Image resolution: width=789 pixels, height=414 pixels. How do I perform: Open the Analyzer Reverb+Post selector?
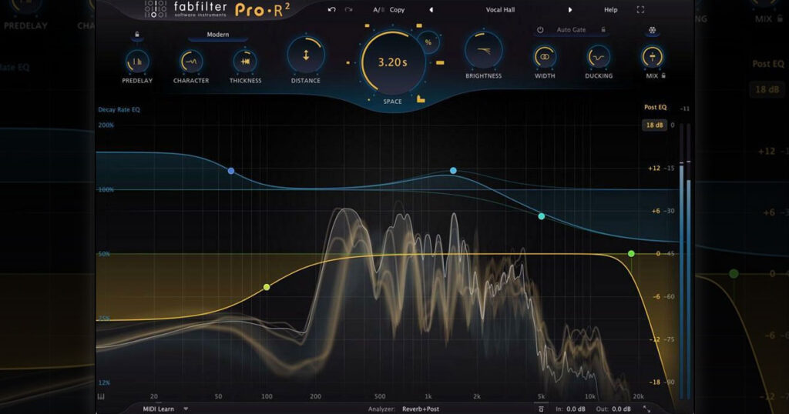(421, 409)
